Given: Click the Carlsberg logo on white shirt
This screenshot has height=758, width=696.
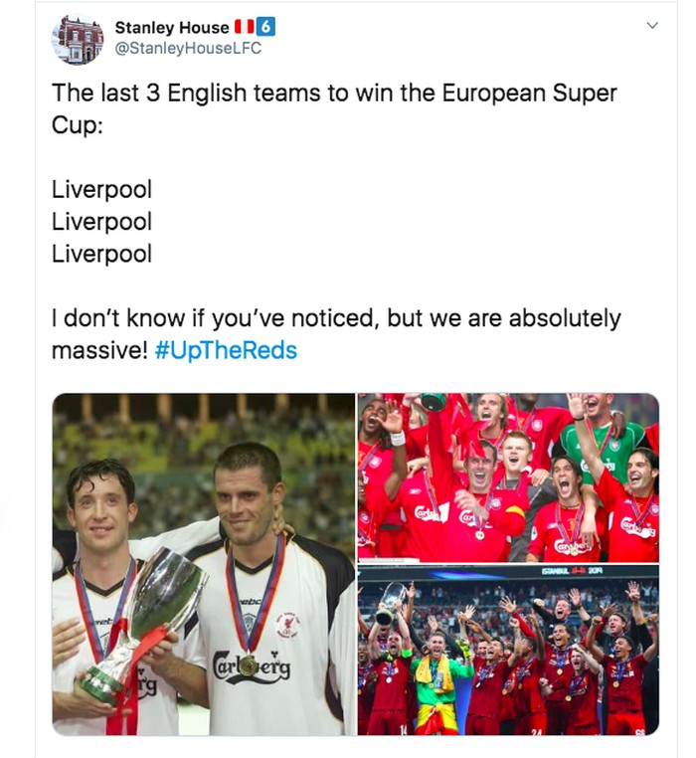Looking at the screenshot, I should click(x=252, y=664).
